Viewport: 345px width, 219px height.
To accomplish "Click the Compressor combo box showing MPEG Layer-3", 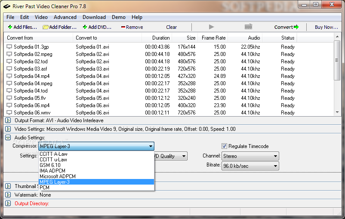I will pos(96,146).
